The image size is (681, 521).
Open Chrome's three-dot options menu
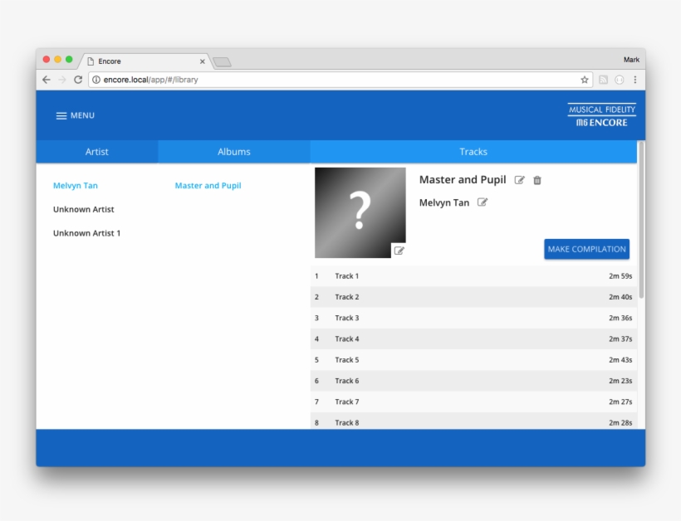(635, 80)
